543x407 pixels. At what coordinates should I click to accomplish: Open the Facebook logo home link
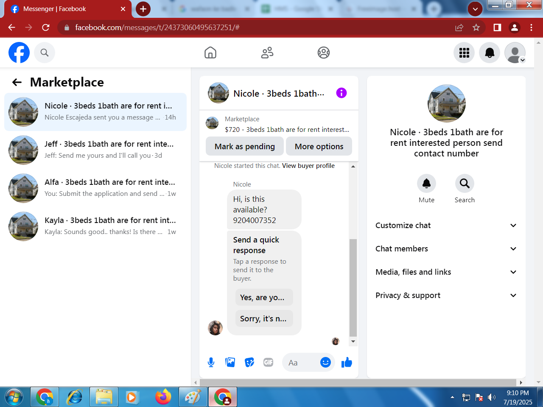[19, 53]
